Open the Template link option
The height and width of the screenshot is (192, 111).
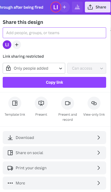coord(15,103)
